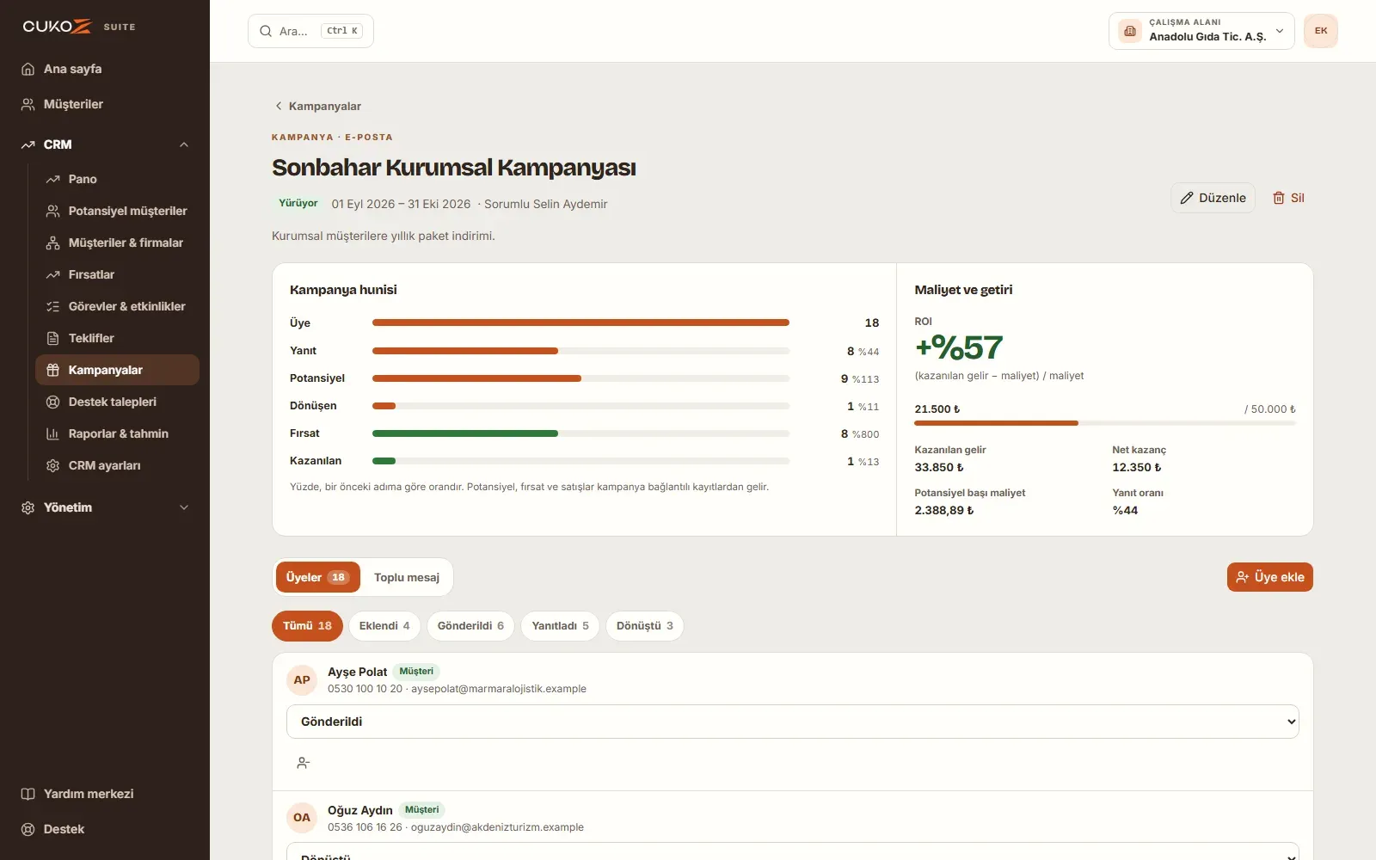Open Ana sayfa home icon

pyautogui.click(x=28, y=69)
